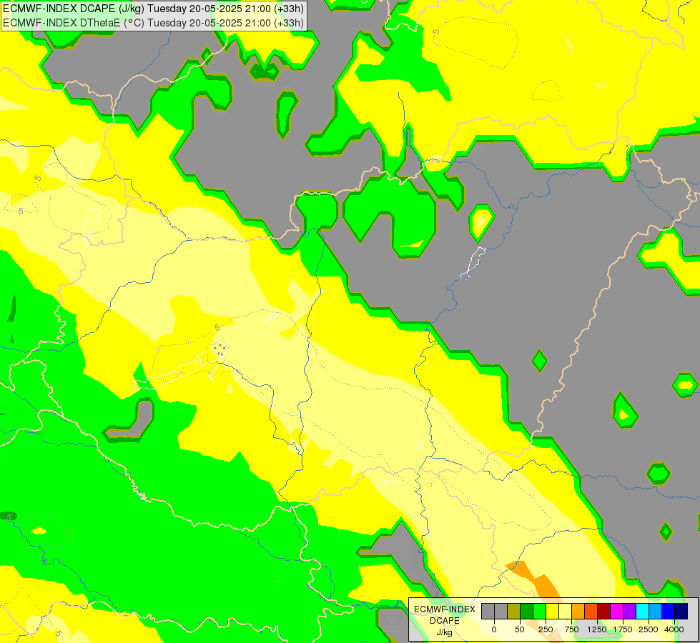Image resolution: width=700 pixels, height=643 pixels.
Task: Click the 'ECMWF-INDEX DCAPE (J/kg)' title line
Action: click(x=153, y=9)
